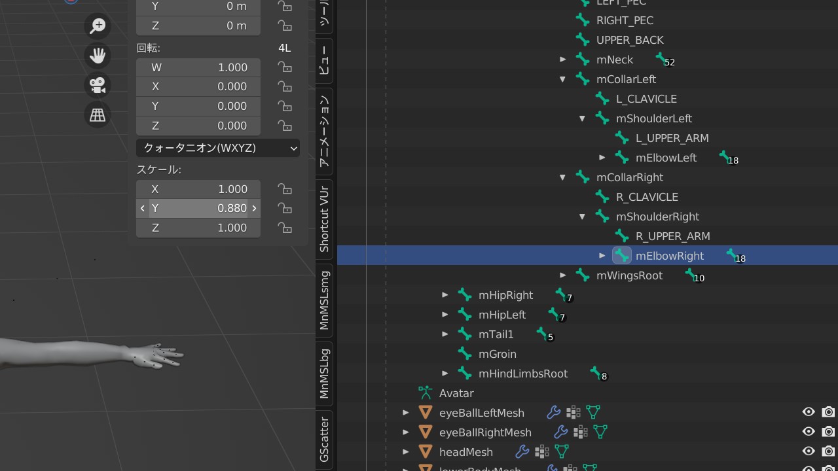Viewport: 838px width, 471px height.
Task: Click rotation Y value field
Action: click(198, 106)
